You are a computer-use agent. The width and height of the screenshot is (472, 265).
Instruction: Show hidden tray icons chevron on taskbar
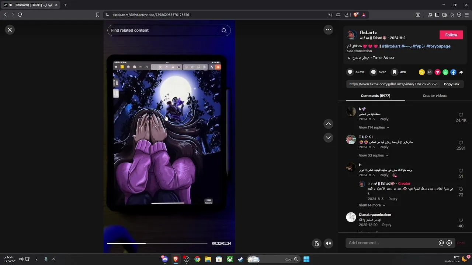tap(53, 259)
